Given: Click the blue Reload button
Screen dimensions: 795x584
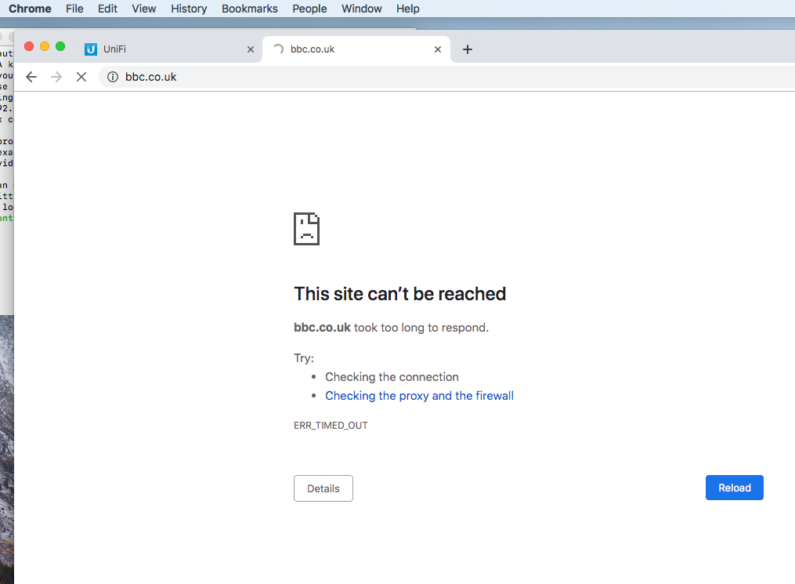Looking at the screenshot, I should pyautogui.click(x=734, y=488).
